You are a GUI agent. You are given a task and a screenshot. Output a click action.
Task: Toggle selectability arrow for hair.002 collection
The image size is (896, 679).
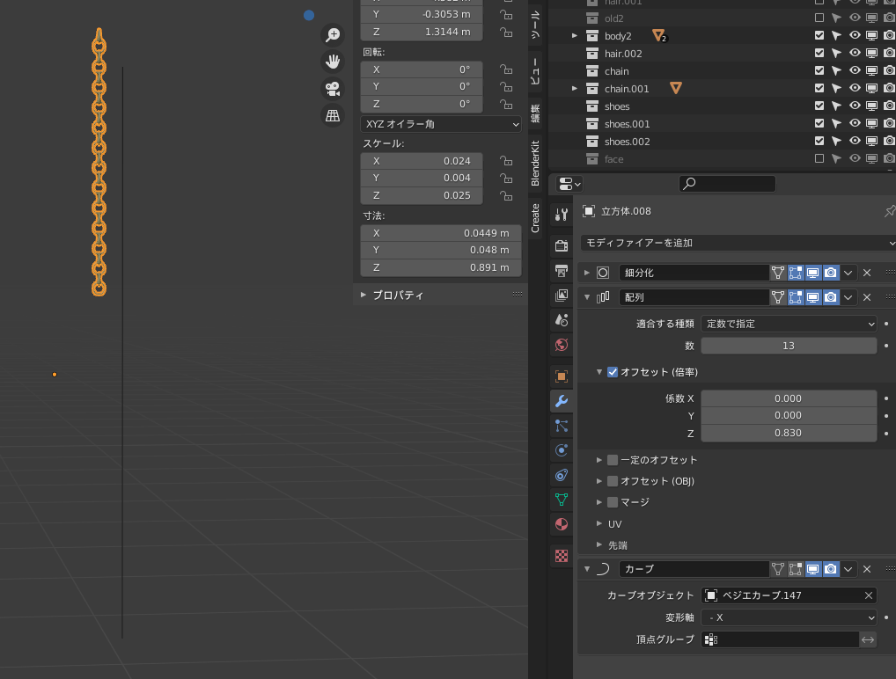pos(836,53)
